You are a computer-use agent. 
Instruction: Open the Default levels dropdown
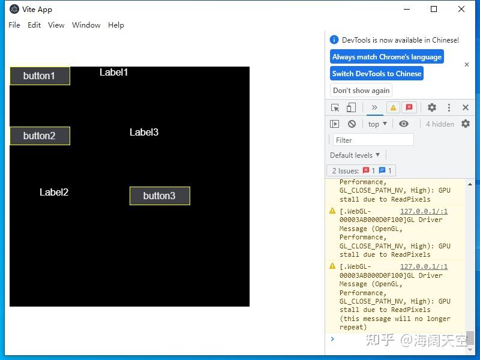[x=355, y=155]
